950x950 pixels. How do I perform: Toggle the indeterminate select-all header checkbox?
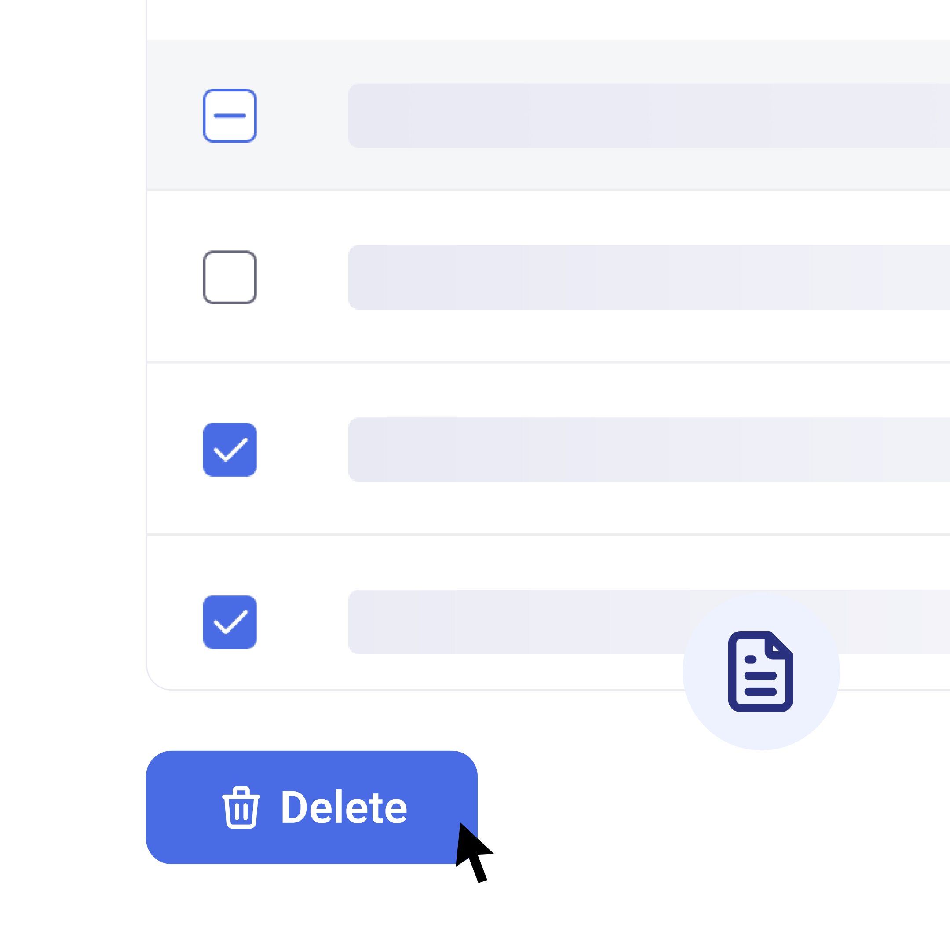click(230, 116)
